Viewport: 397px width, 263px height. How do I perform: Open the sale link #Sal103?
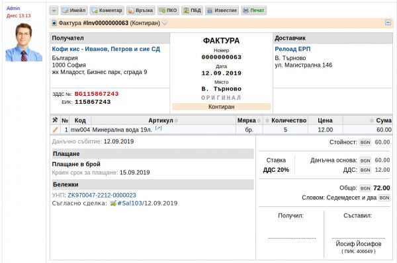point(130,204)
